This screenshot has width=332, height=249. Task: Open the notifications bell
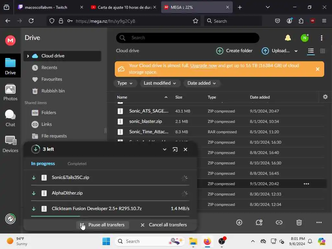[x=288, y=38]
